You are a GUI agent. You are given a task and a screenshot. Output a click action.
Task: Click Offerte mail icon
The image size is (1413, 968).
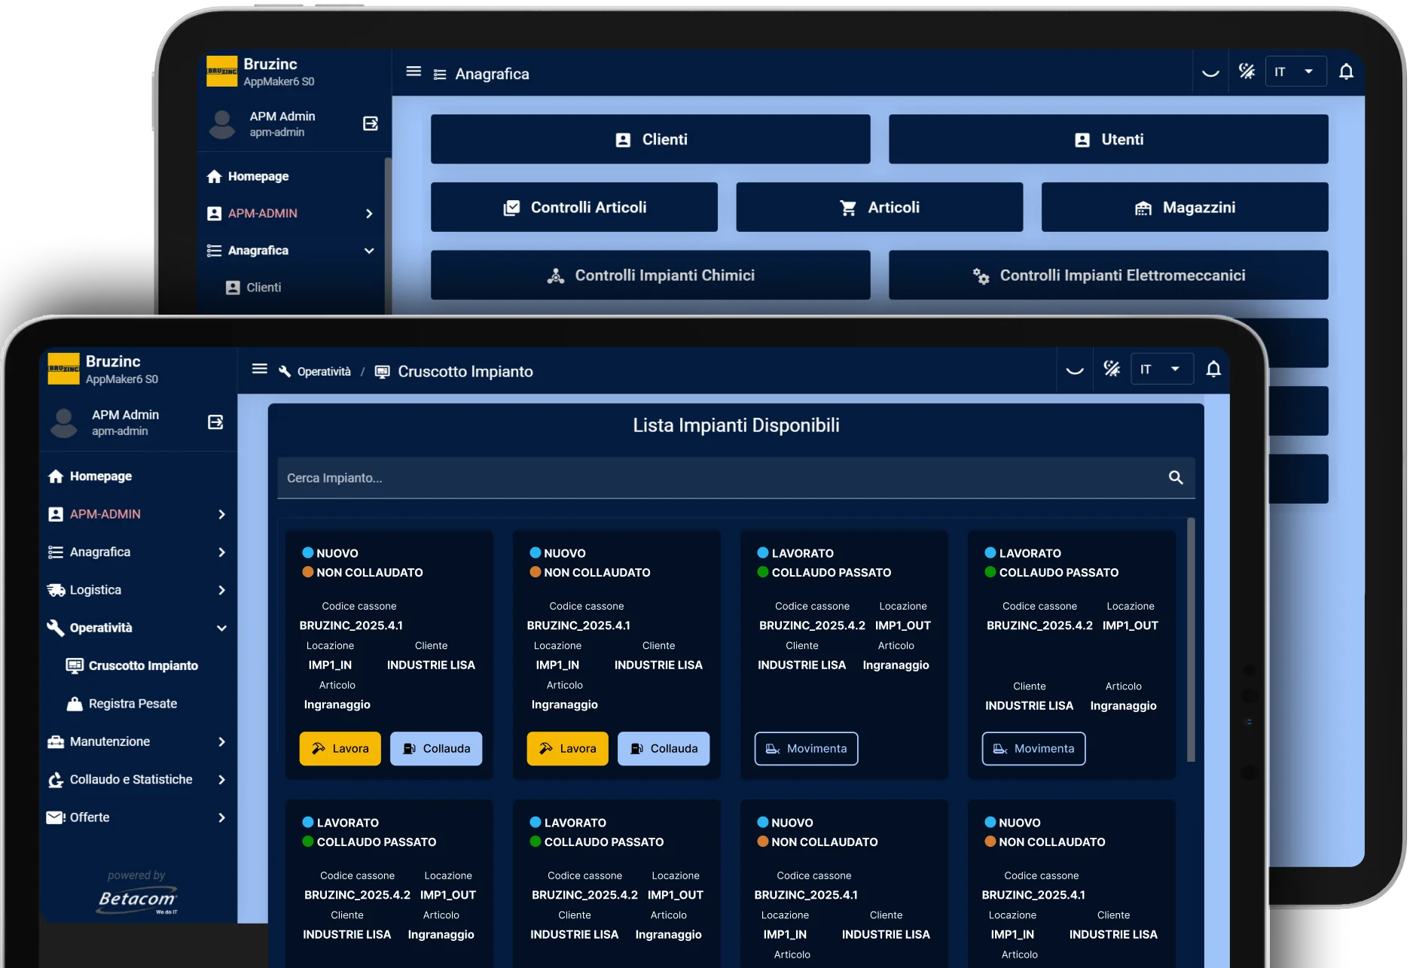[x=56, y=817]
